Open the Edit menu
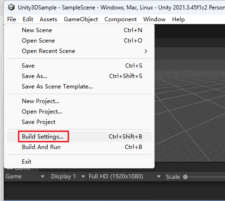Screen dimensions: 225x201 (x=28, y=19)
